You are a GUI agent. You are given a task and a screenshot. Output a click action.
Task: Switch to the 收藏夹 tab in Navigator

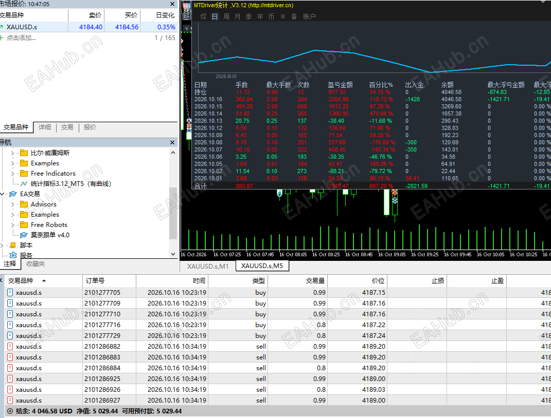click(x=35, y=264)
